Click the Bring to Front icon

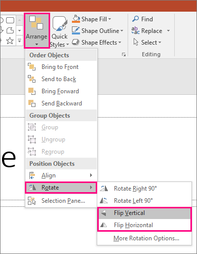pyautogui.click(x=32, y=67)
